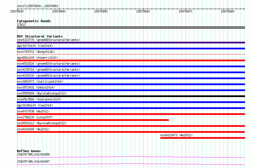Click the blue bar for esv3892973
253x168 pixels.
click(x=131, y=84)
